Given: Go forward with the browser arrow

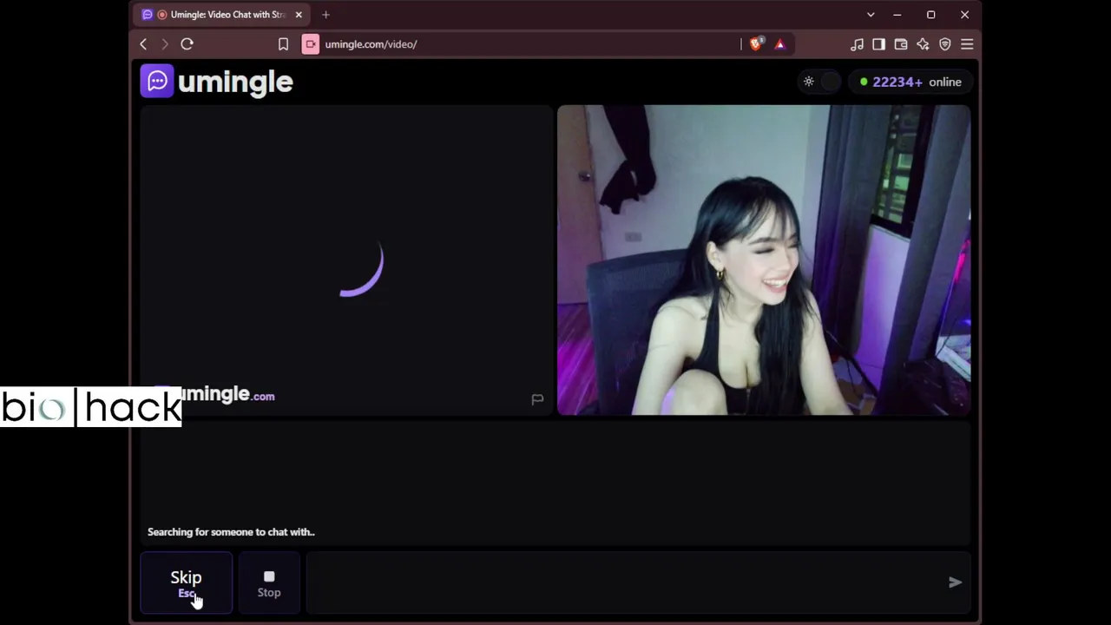Looking at the screenshot, I should tap(165, 44).
